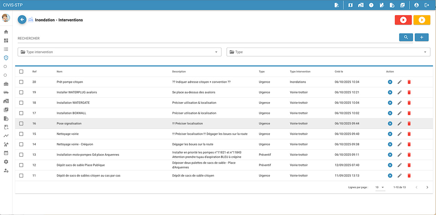Check the box for Installation BOXWALL row

click(x=21, y=113)
